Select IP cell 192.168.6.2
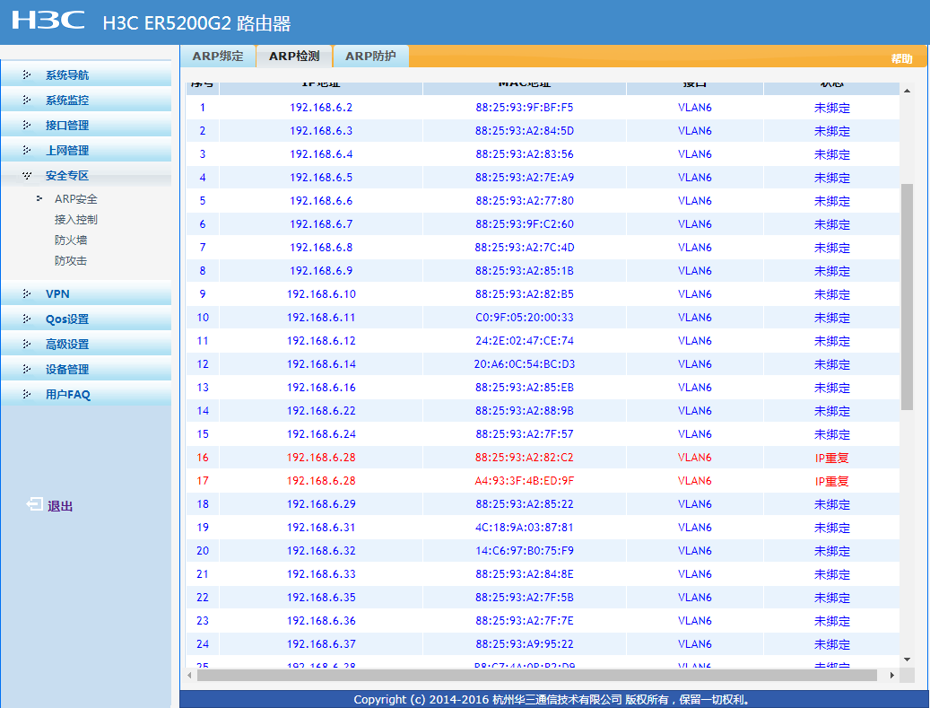Viewport: 930px width, 708px height. click(321, 108)
